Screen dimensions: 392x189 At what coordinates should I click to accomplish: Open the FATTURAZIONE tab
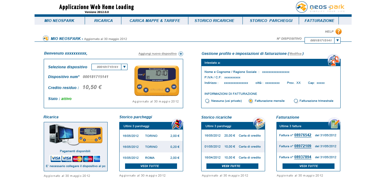319,21
